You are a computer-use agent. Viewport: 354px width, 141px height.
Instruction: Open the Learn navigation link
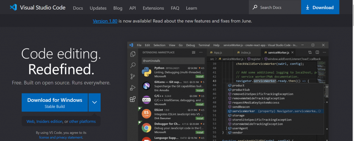pos(192,8)
